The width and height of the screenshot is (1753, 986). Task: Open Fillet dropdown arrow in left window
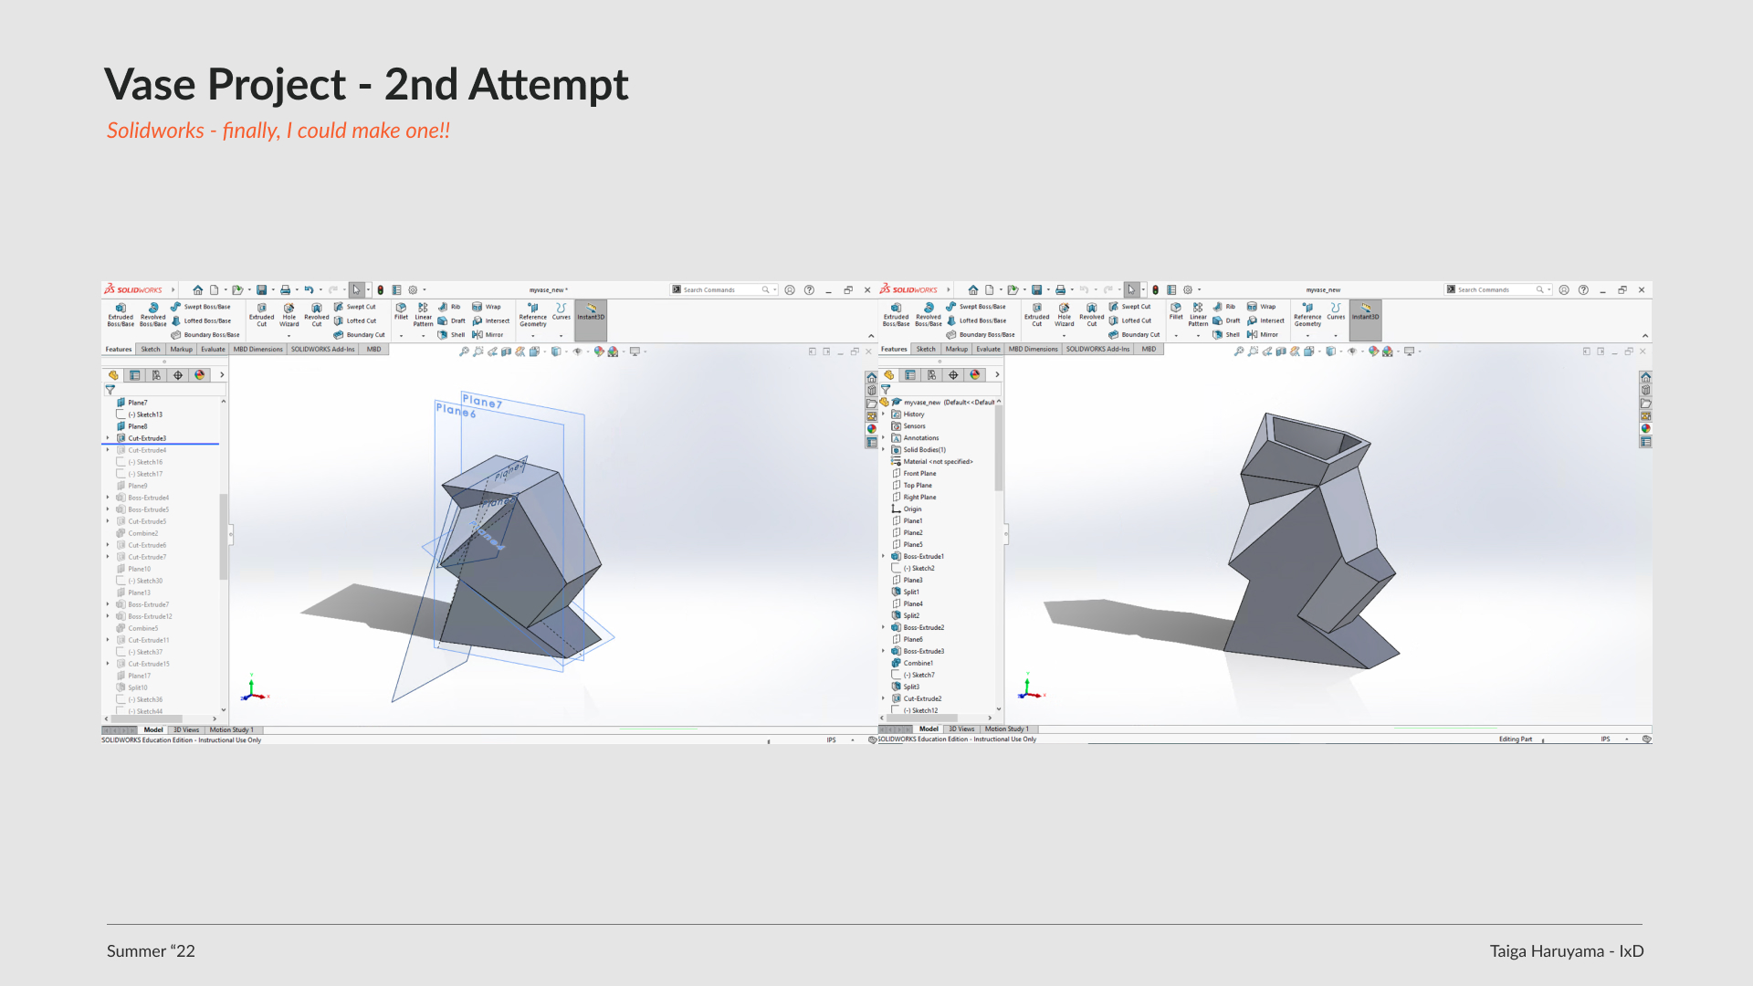[401, 336]
